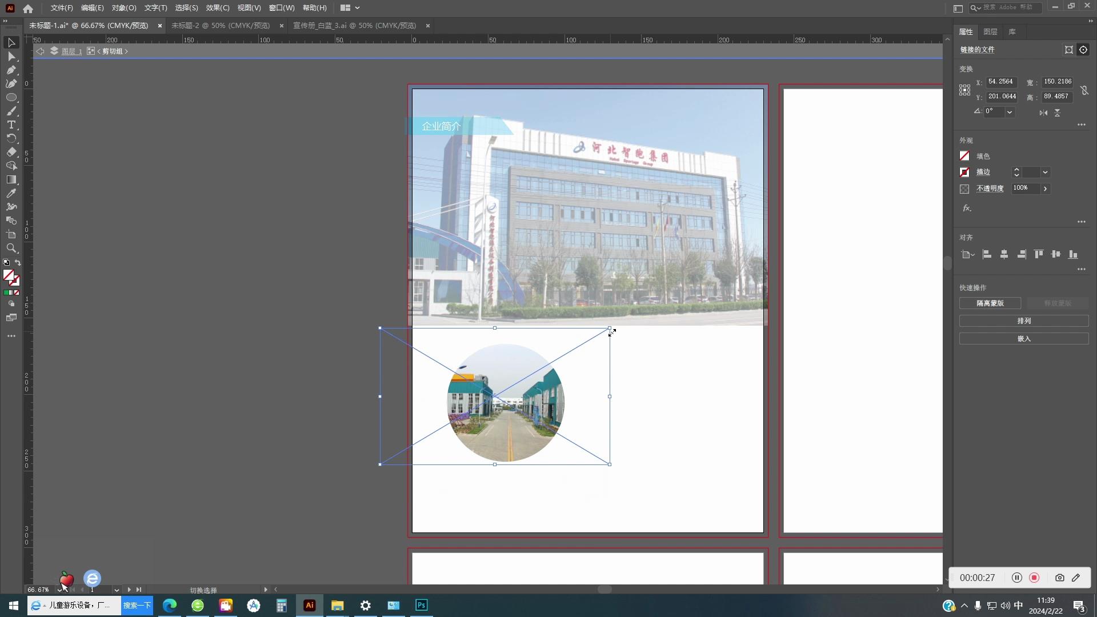The image size is (1097, 617).
Task: Expand the opacity slider arrow
Action: point(1045,189)
